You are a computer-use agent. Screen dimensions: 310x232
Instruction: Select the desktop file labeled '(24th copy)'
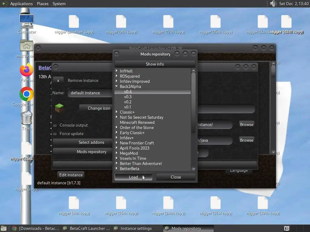coord(168,203)
